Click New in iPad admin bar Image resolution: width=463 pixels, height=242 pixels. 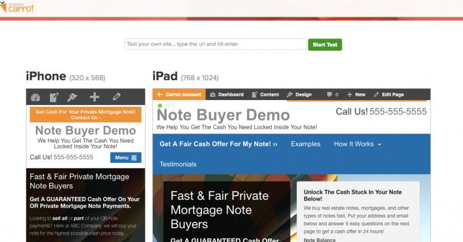coord(356,94)
